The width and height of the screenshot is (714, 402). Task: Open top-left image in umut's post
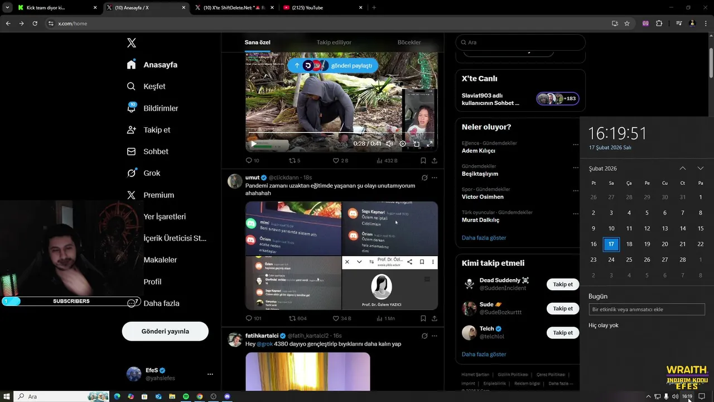click(293, 228)
